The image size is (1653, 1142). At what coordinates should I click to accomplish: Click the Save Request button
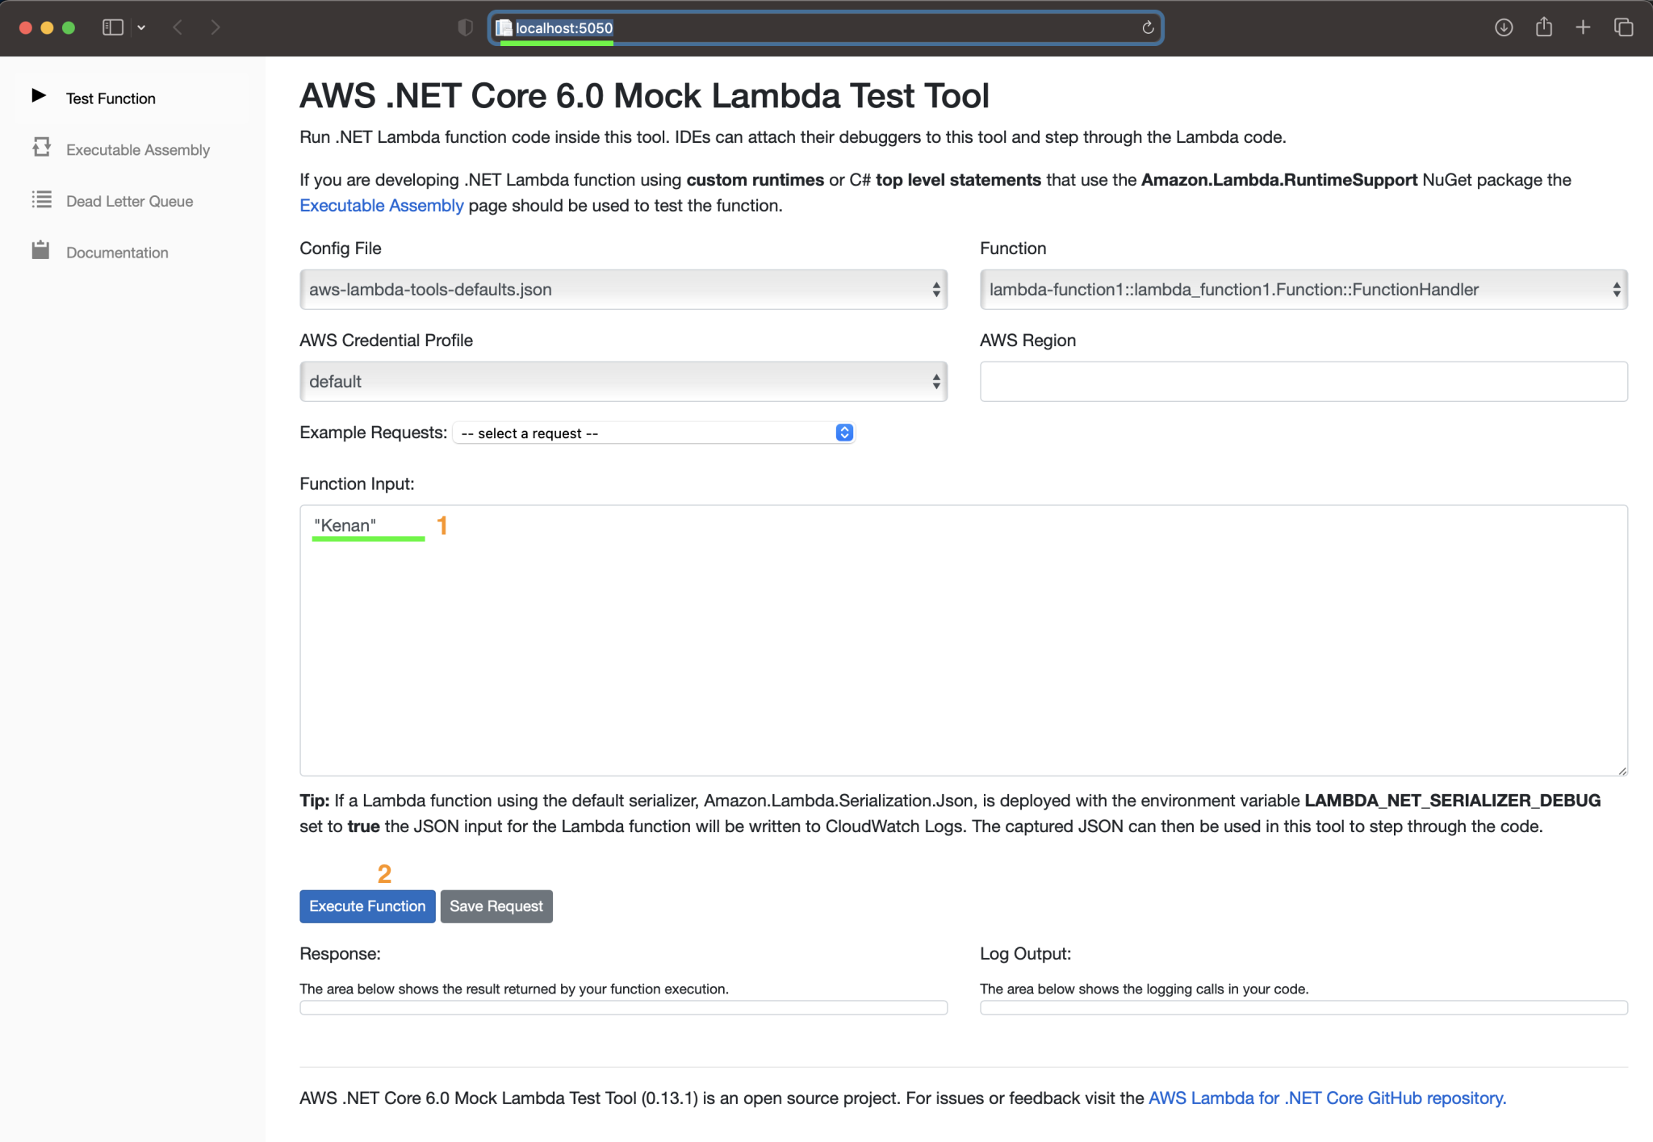[x=496, y=906]
